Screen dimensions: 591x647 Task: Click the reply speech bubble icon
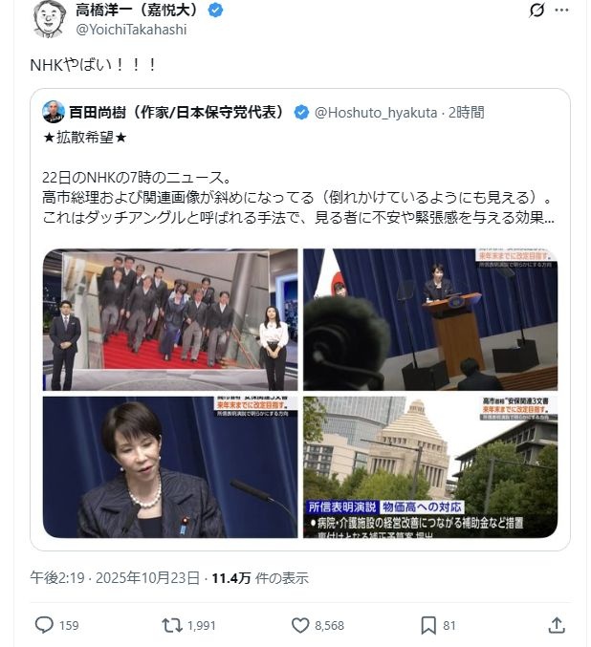point(44,625)
